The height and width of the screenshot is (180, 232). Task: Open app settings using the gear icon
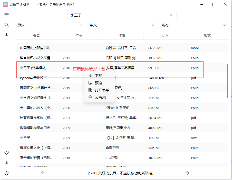pos(6,173)
